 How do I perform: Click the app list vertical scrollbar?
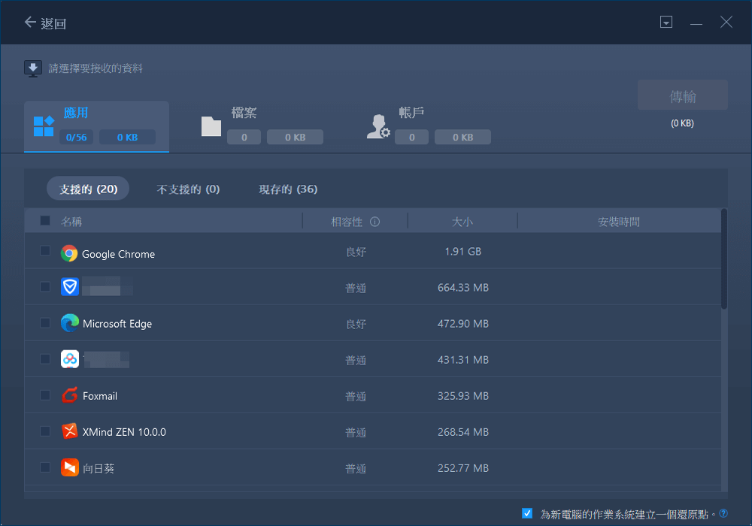(724, 259)
